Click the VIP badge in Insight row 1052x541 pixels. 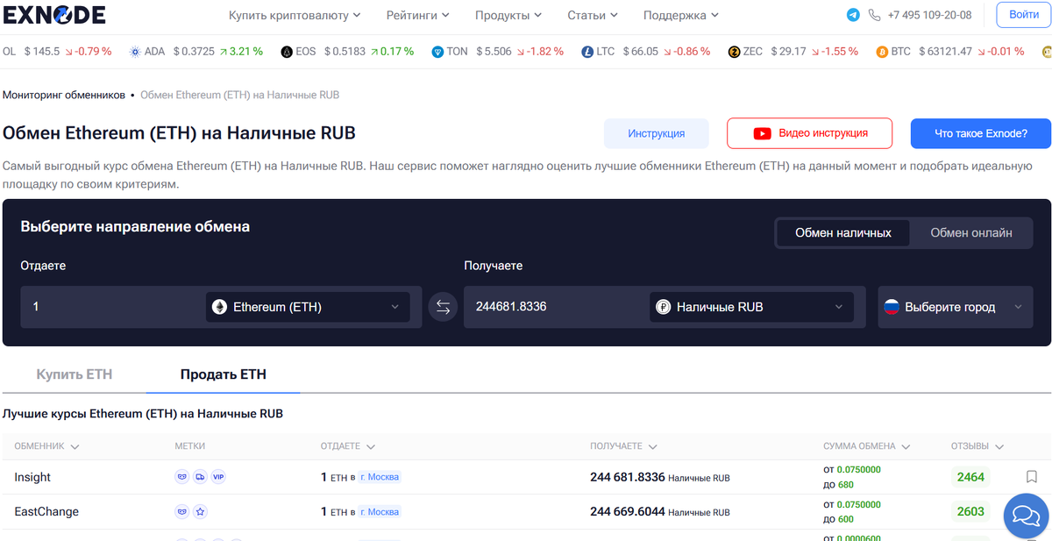point(219,477)
